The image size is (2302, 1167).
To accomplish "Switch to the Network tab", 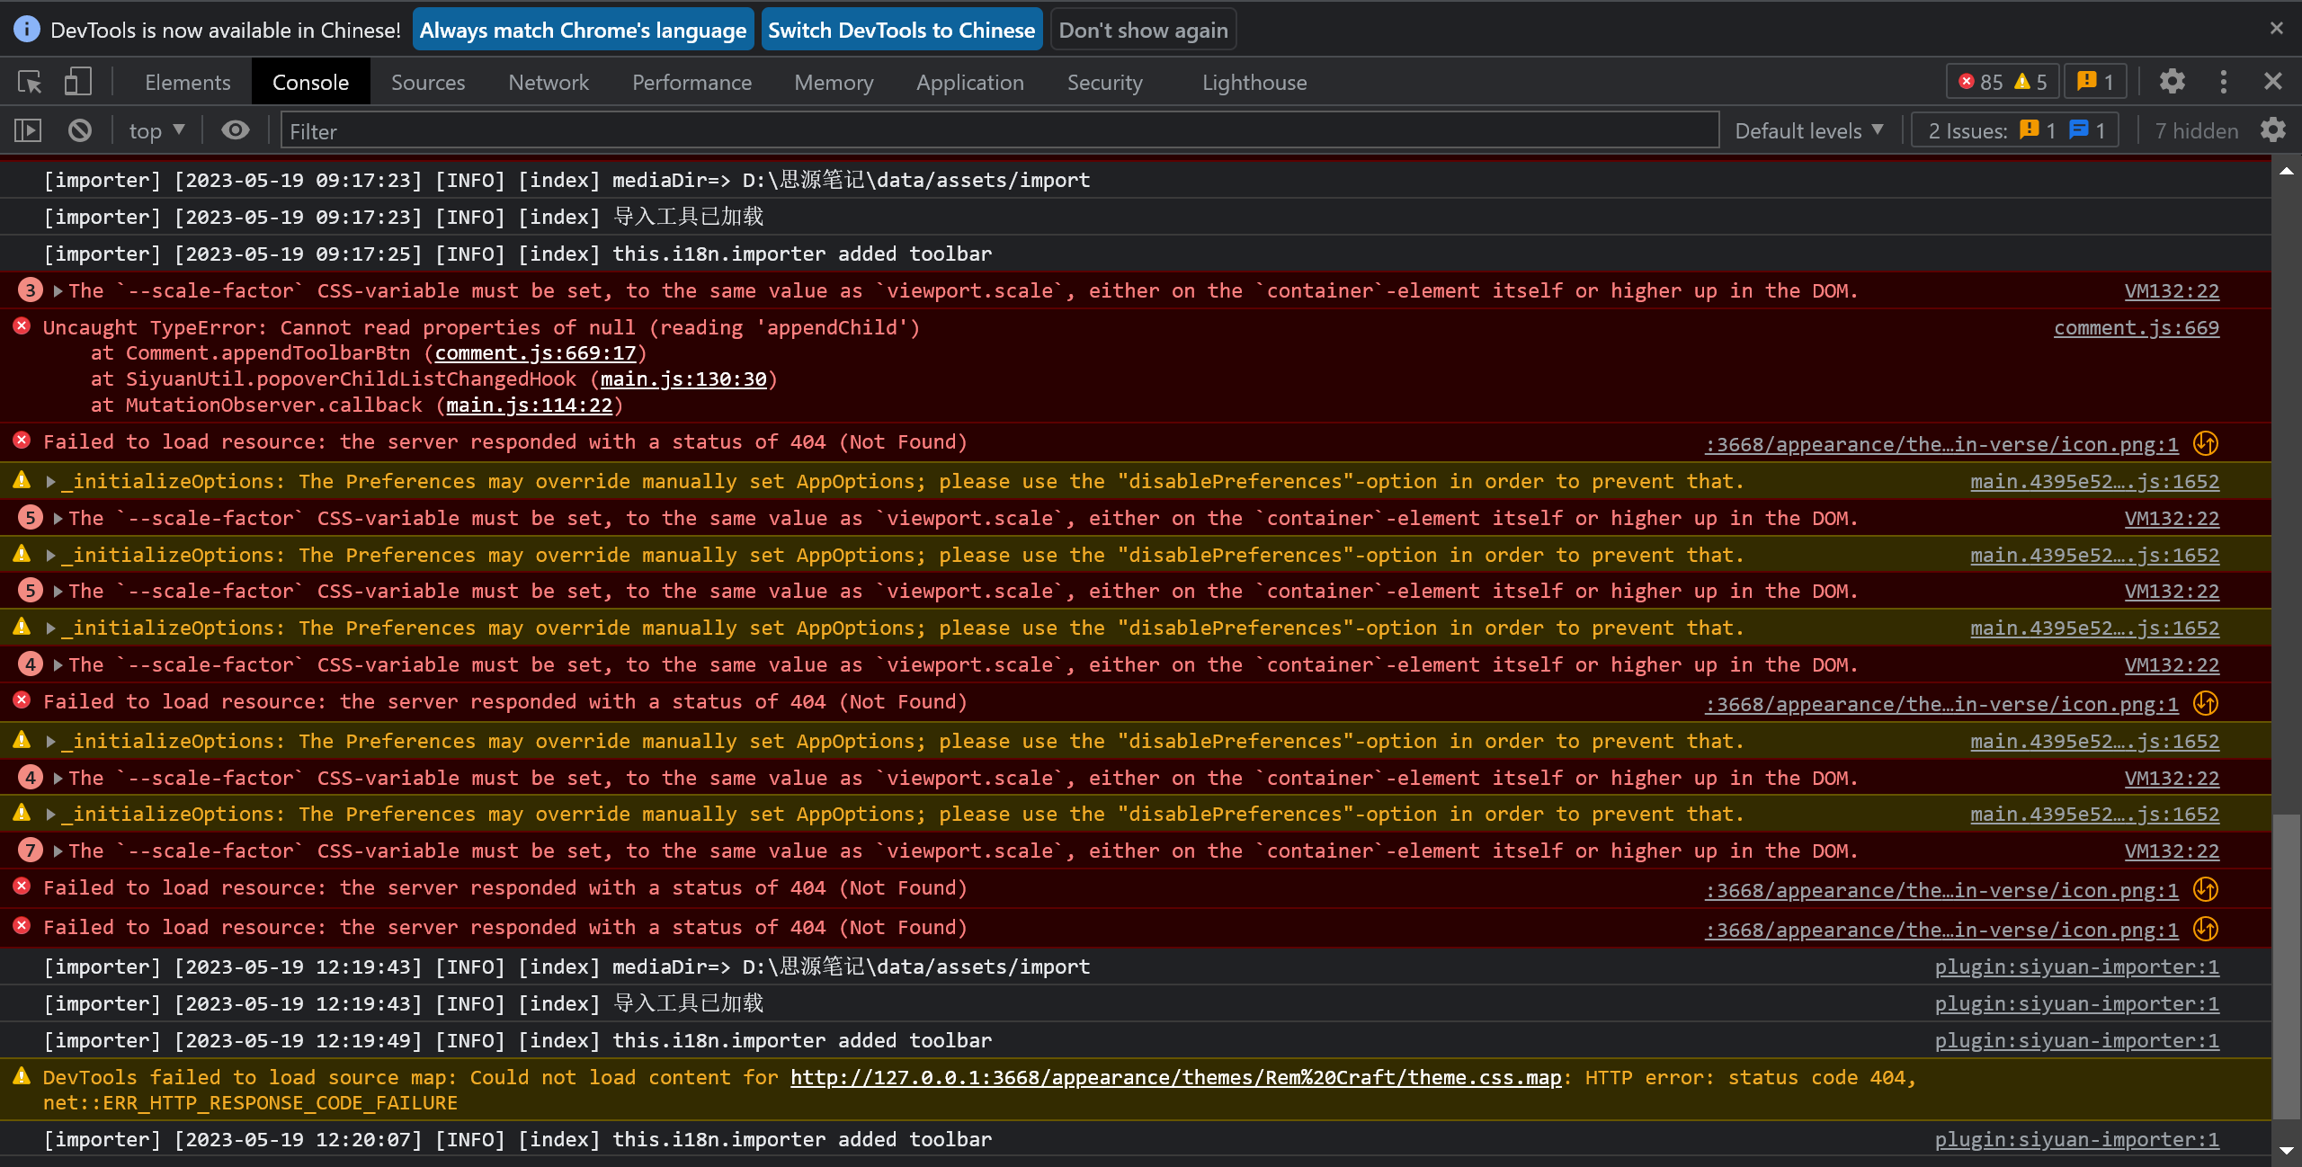I will coord(548,82).
